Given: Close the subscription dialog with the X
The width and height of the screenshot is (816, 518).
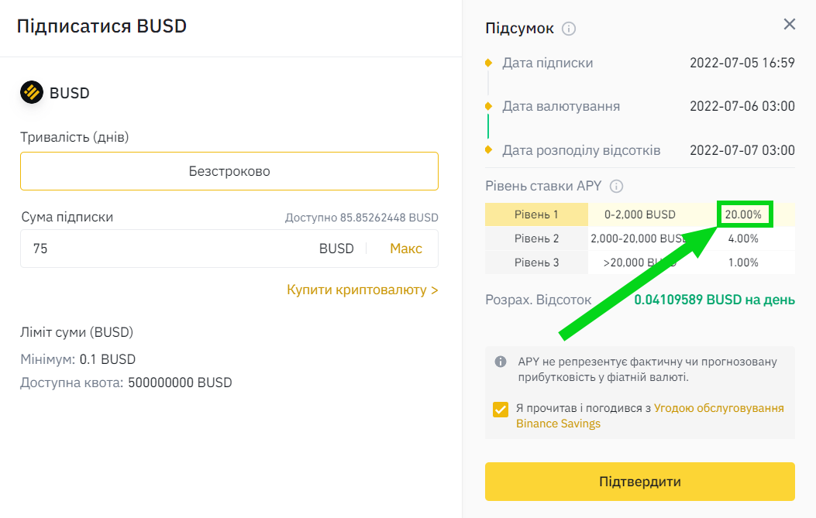Looking at the screenshot, I should pos(790,24).
